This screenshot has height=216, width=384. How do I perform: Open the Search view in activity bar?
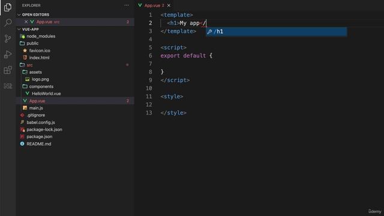point(8,23)
